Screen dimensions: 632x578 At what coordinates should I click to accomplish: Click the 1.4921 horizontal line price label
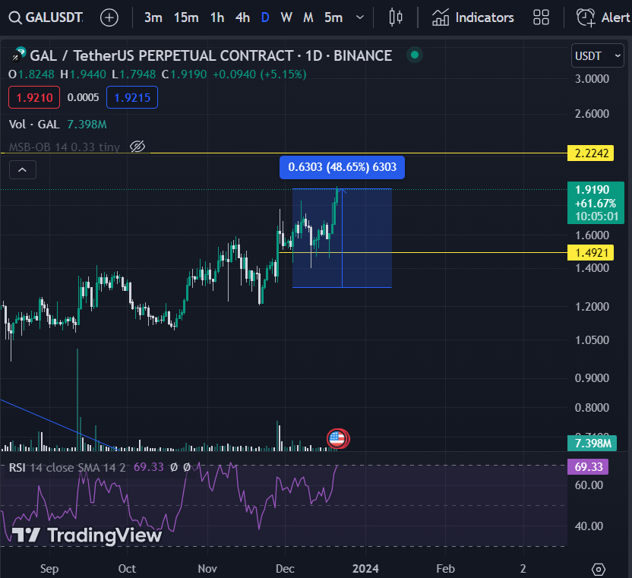click(x=590, y=253)
